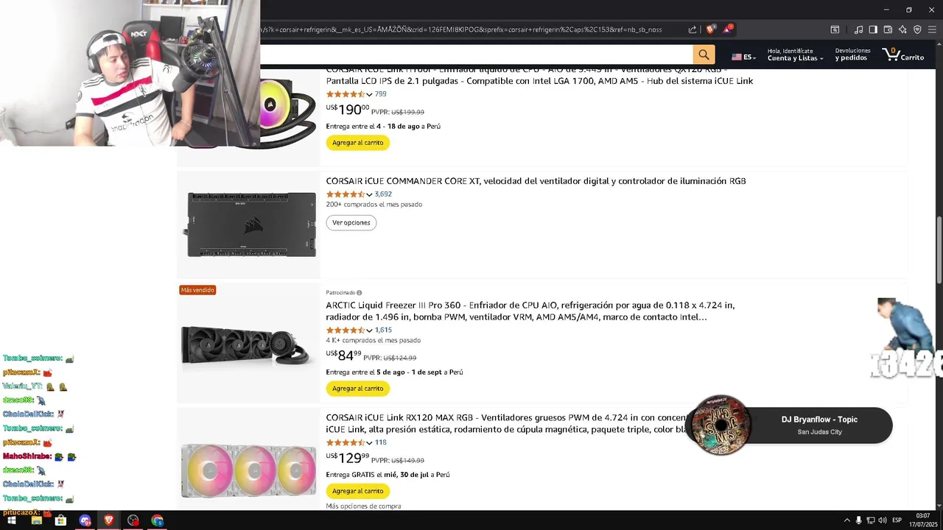The image size is (943, 530).
Task: Click Ver opciones for Commander Core XT
Action: click(351, 222)
